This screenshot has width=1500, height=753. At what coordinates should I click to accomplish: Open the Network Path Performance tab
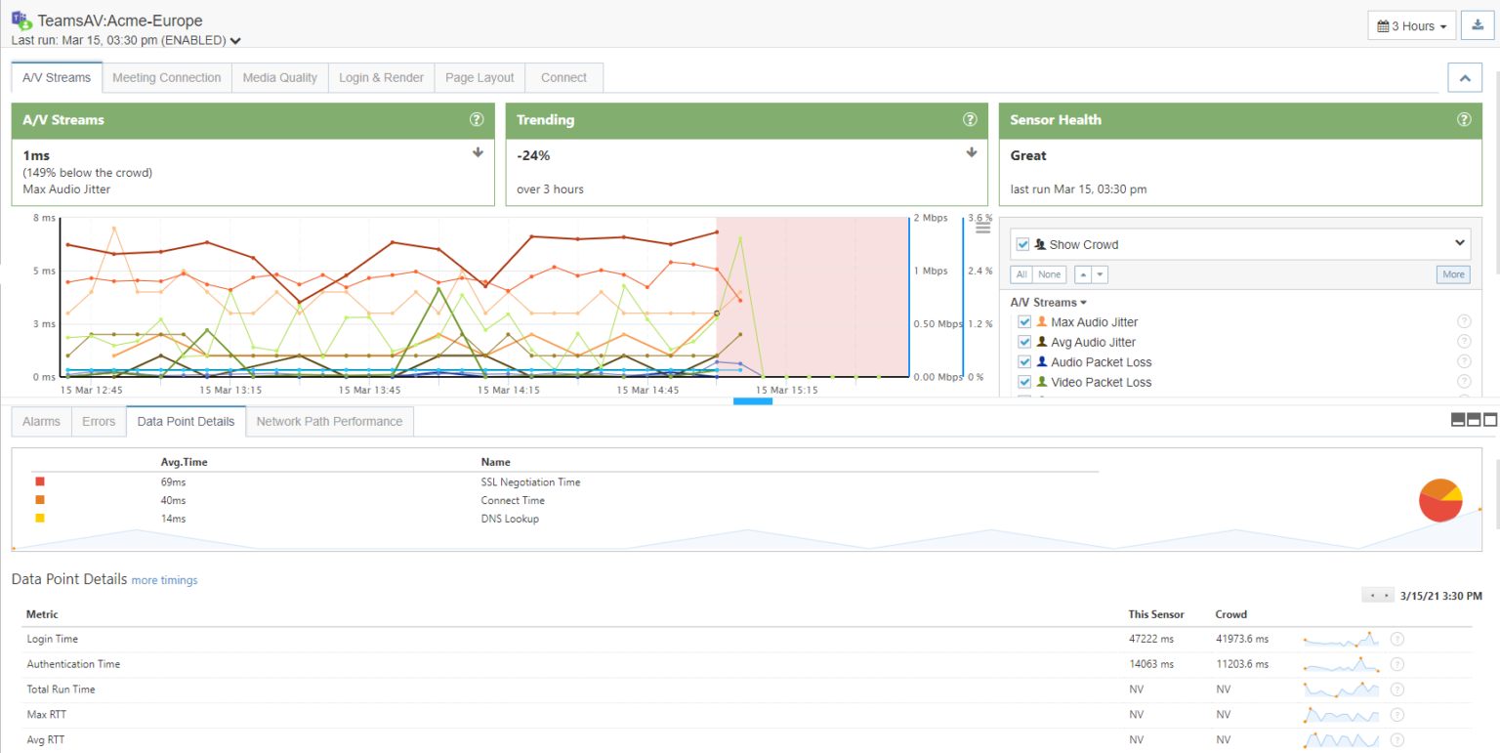tap(328, 421)
